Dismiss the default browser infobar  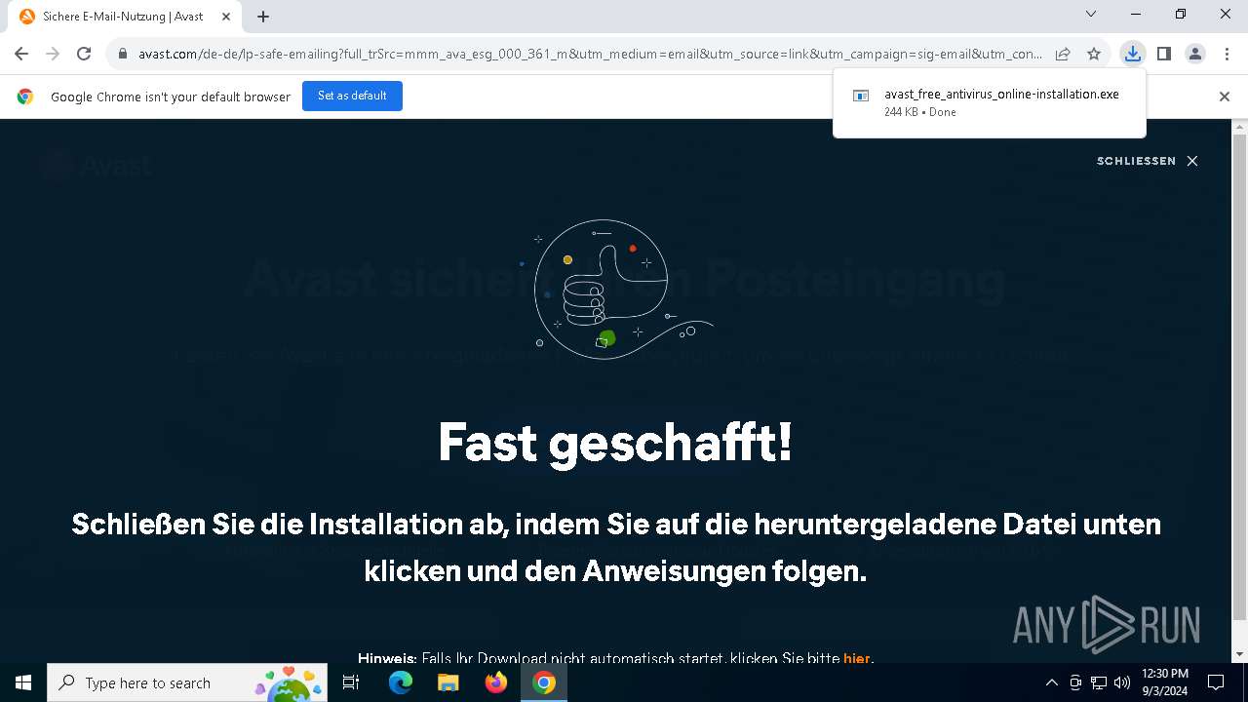[x=1225, y=97]
